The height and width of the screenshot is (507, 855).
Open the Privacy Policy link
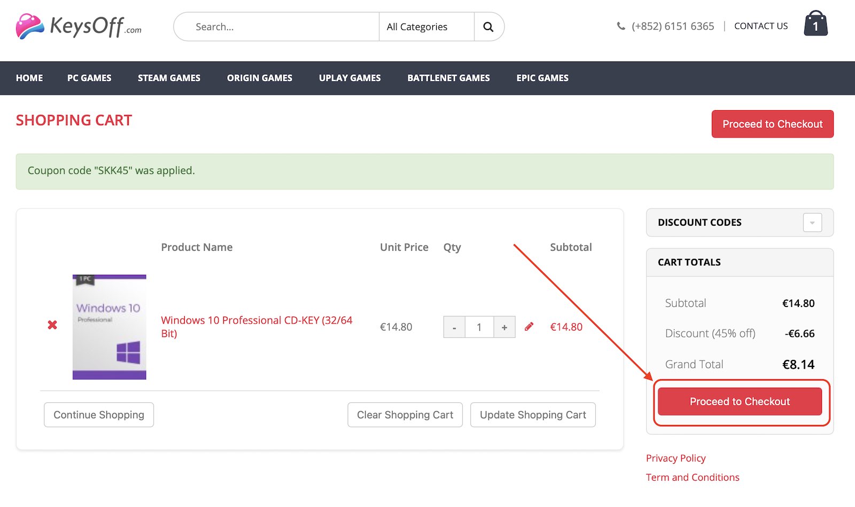676,458
